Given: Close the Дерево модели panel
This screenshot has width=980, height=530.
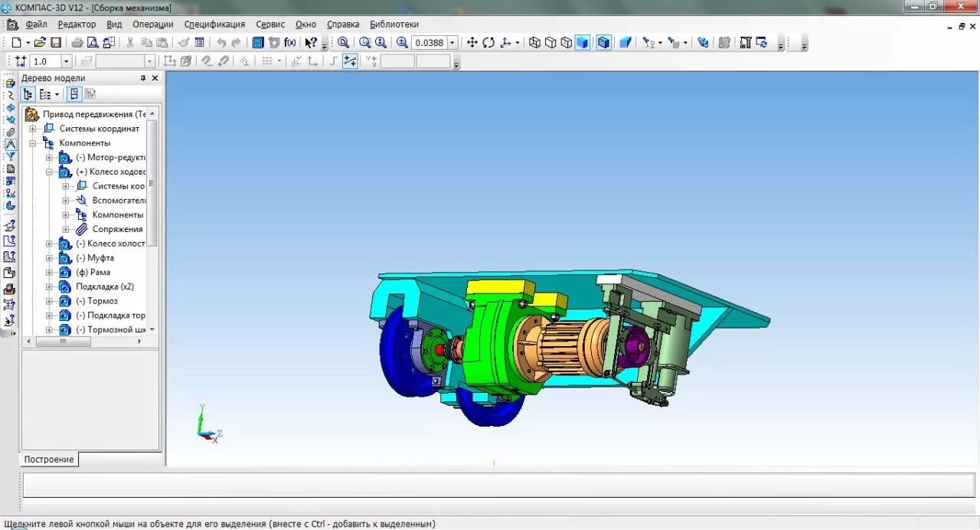Looking at the screenshot, I should 155,78.
